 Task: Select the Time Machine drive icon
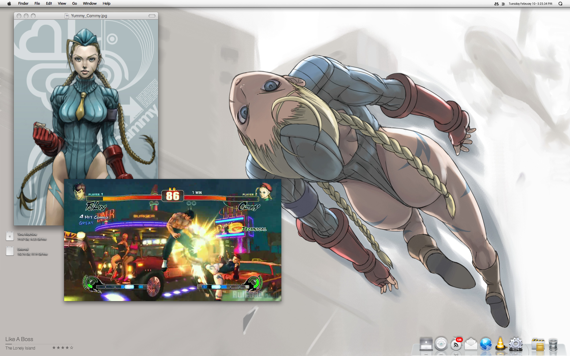[x=10, y=236]
